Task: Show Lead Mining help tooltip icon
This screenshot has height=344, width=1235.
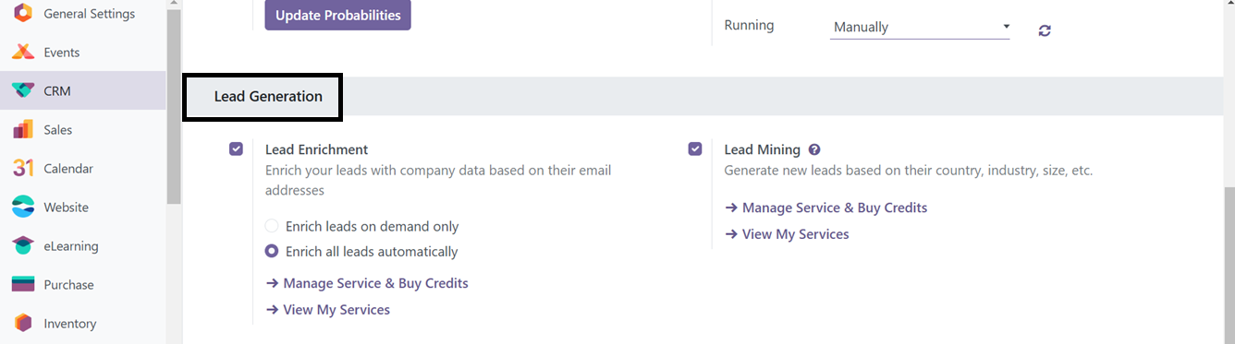Action: (x=814, y=149)
